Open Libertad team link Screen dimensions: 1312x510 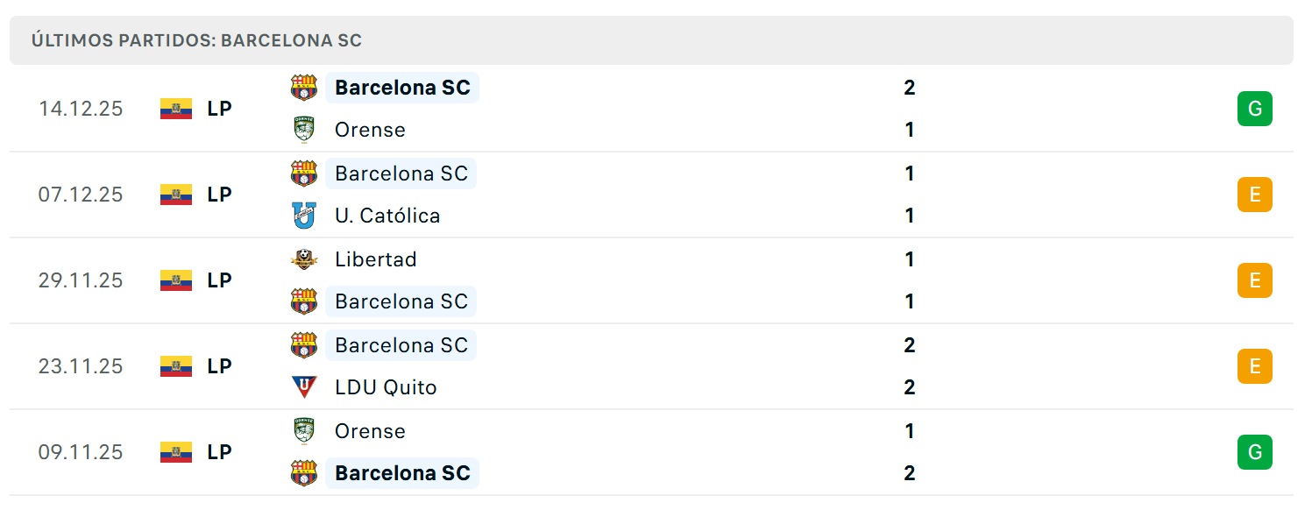pos(376,259)
